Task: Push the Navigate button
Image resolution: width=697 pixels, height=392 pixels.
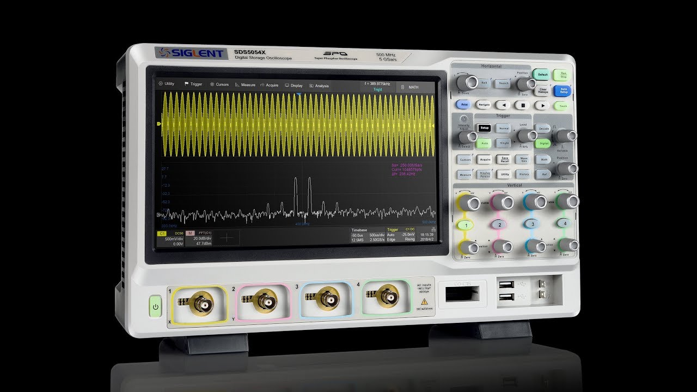Action: pyautogui.click(x=484, y=105)
